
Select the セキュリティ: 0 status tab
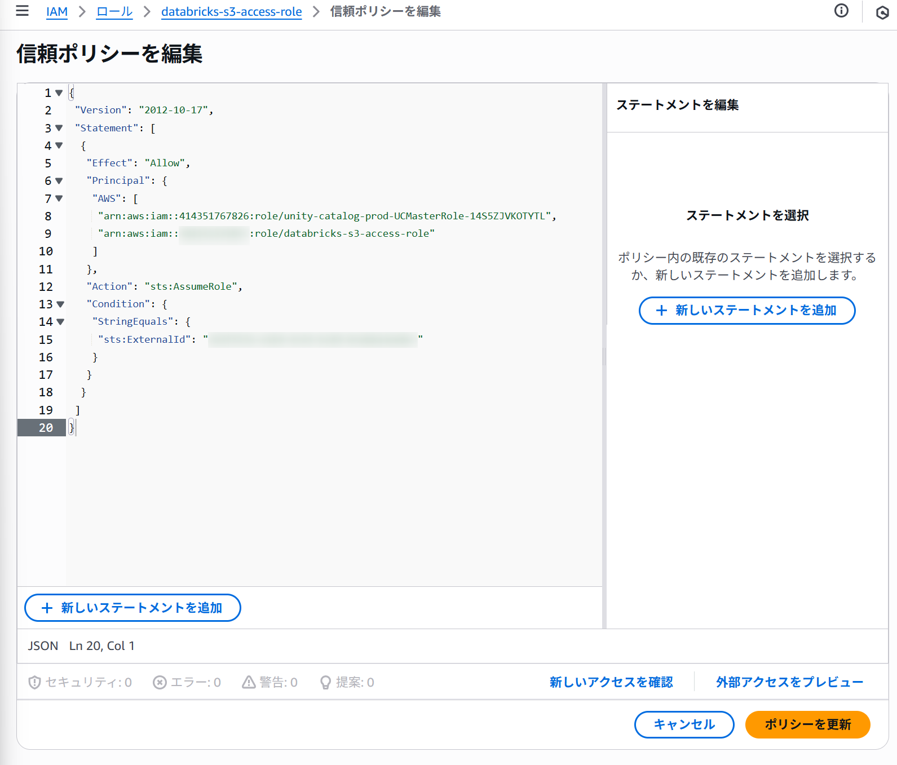80,682
